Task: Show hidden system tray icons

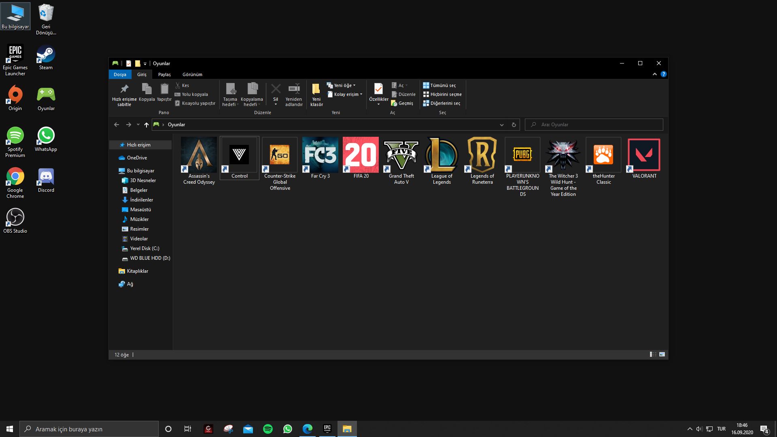Action: pyautogui.click(x=690, y=429)
